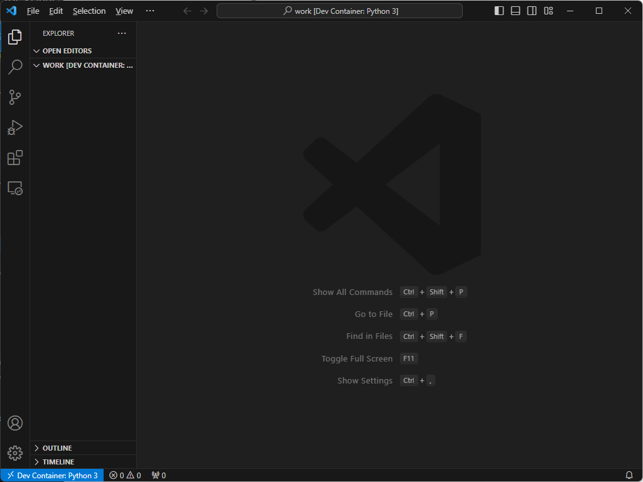Toggle the Secondary Side Bar layout icon
Screen dimensions: 643x482
click(x=532, y=11)
